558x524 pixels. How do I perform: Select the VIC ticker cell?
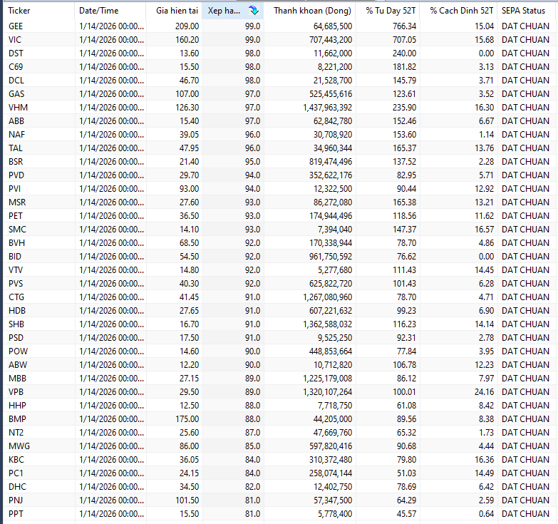point(15,39)
